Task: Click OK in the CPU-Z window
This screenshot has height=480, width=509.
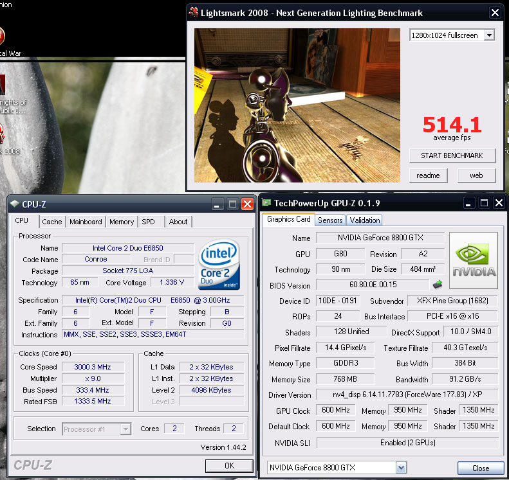Action: coord(229,466)
